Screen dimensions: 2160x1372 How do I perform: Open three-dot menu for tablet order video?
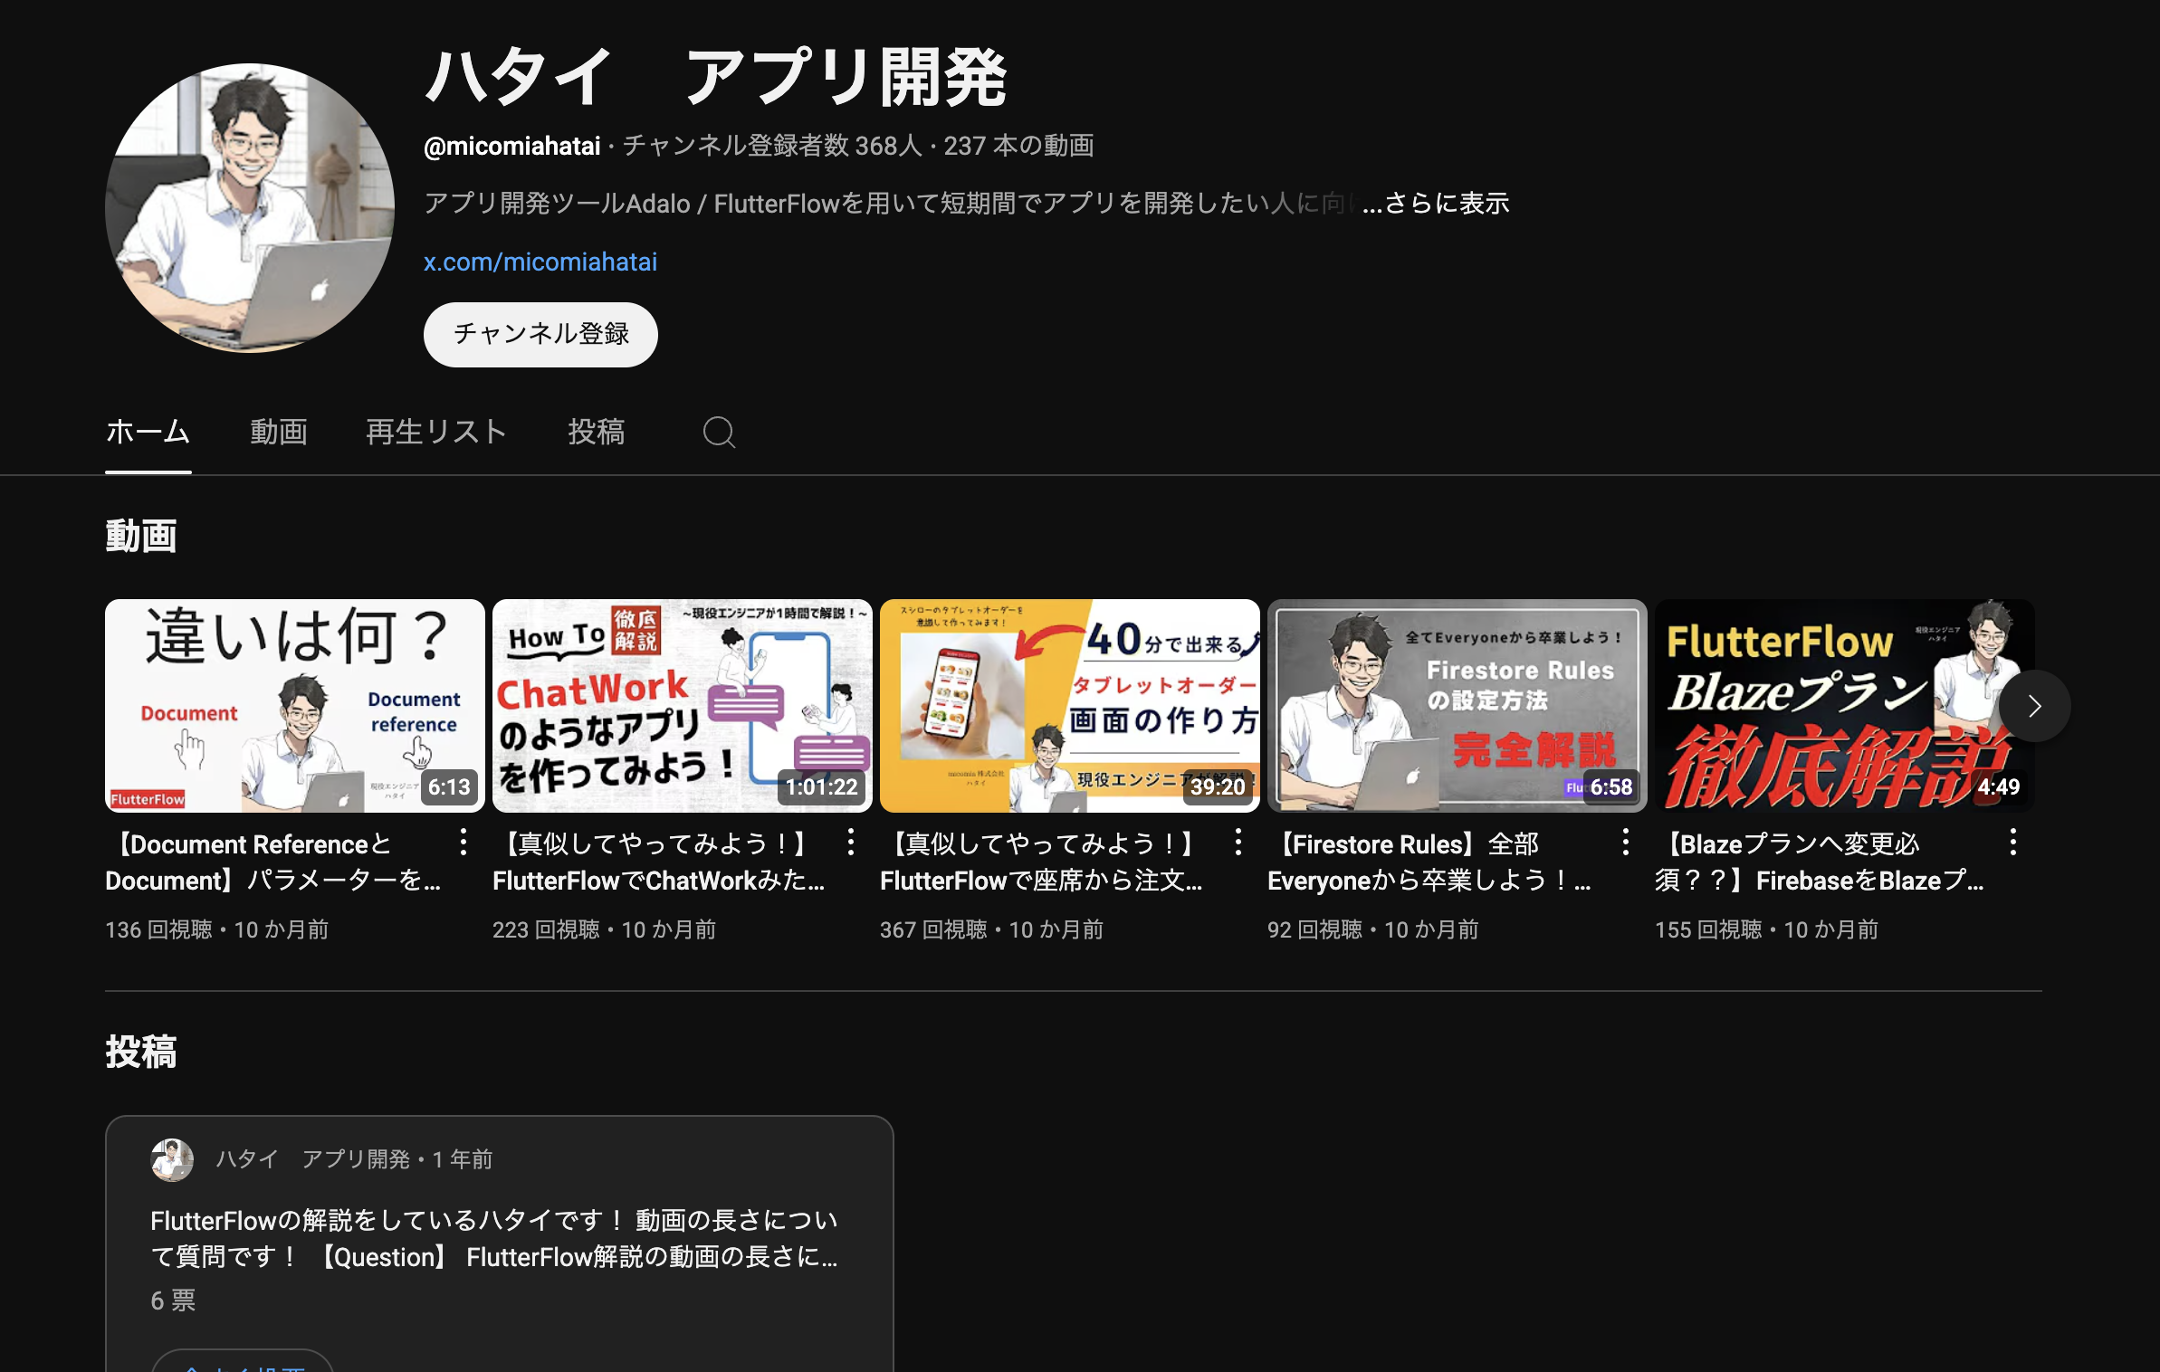(x=1238, y=843)
